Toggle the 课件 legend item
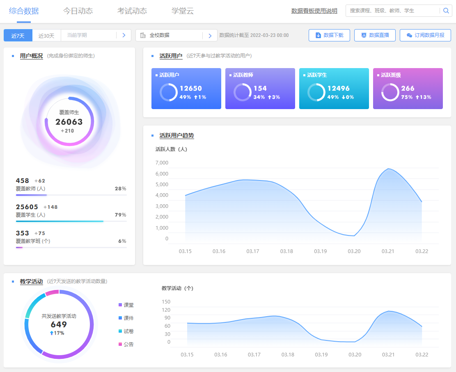The height and width of the screenshot is (372, 456). click(126, 318)
